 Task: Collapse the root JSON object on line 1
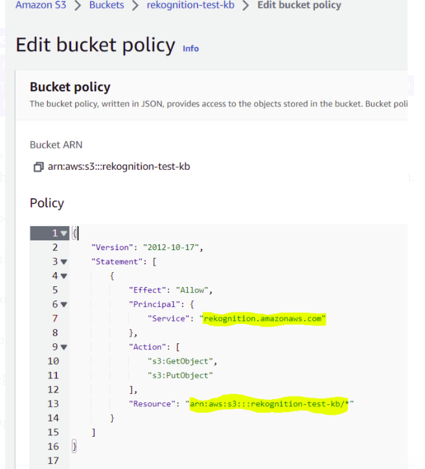[63, 233]
